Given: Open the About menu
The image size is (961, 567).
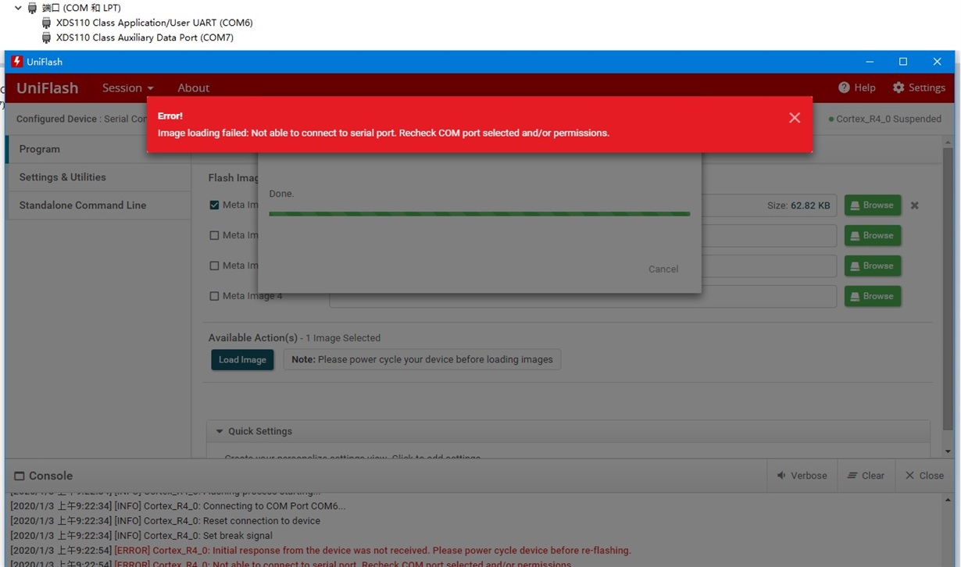Looking at the screenshot, I should click(193, 88).
